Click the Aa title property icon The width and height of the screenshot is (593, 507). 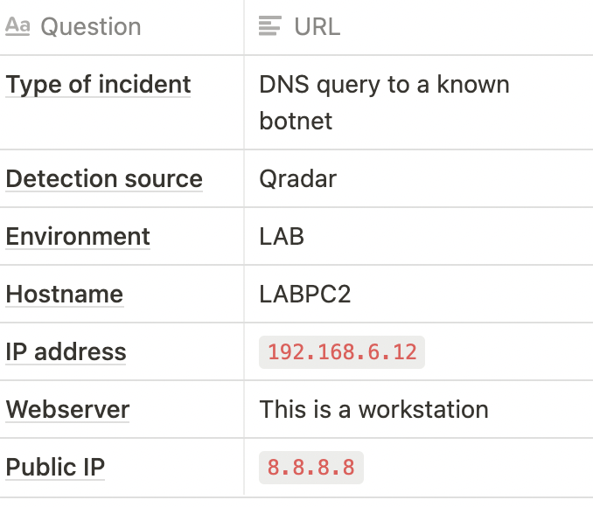(x=17, y=26)
